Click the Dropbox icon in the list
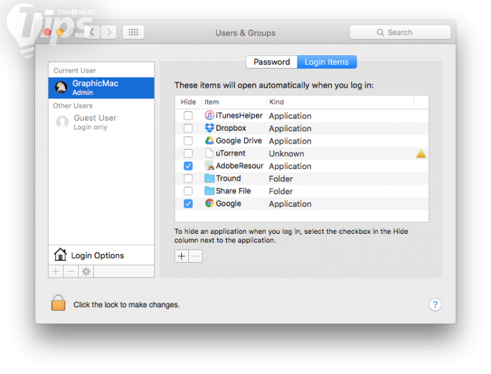The height and width of the screenshot is (374, 491). click(x=209, y=128)
